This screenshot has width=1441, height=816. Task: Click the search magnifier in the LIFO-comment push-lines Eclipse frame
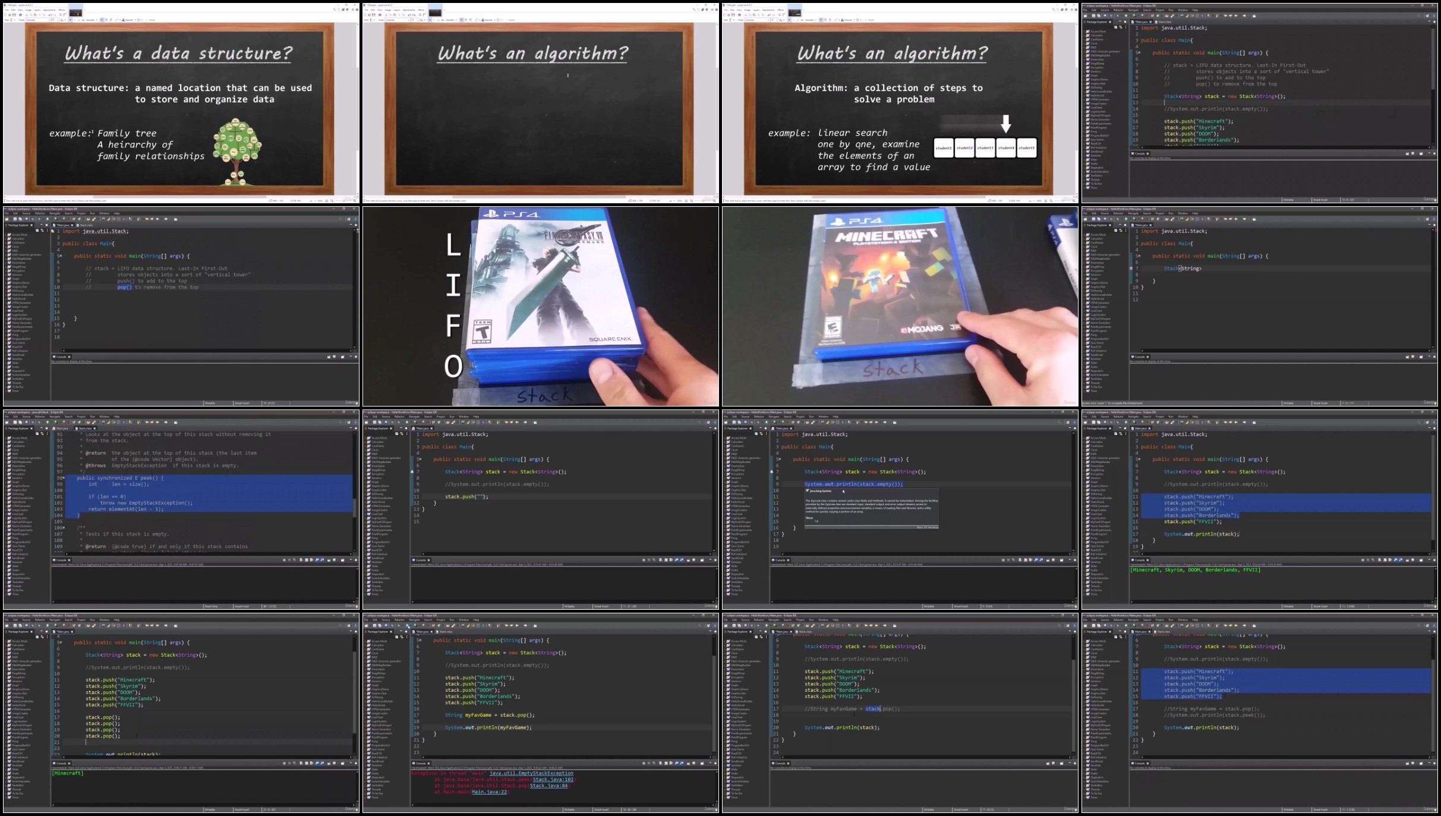(1419, 16)
